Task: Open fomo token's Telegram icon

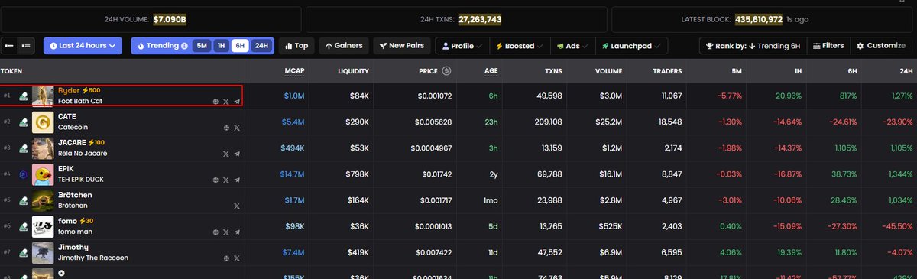Action: (x=237, y=232)
